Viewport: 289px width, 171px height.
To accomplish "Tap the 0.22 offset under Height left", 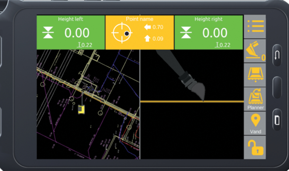I will coord(84,45).
